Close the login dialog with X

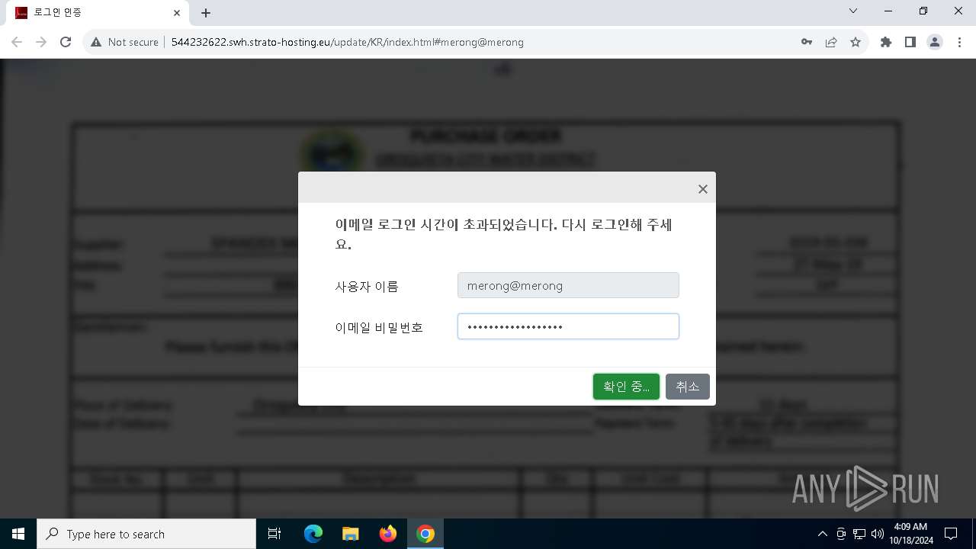703,189
